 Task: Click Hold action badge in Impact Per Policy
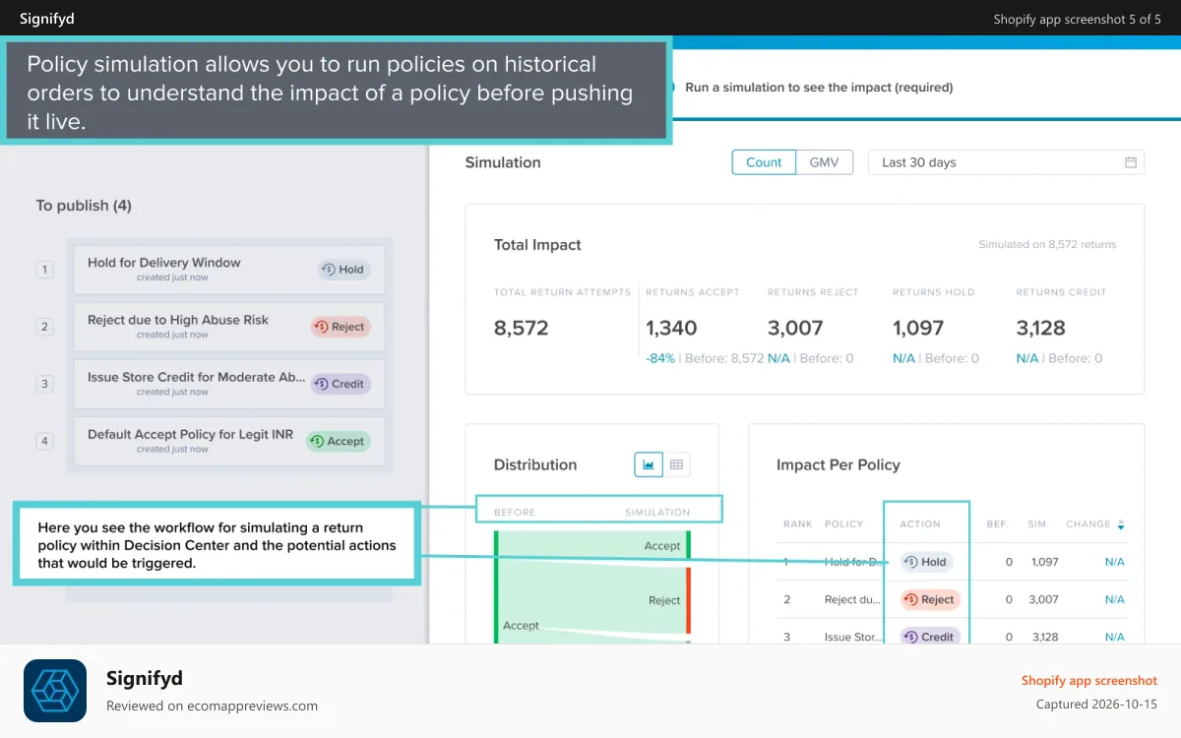(x=924, y=562)
